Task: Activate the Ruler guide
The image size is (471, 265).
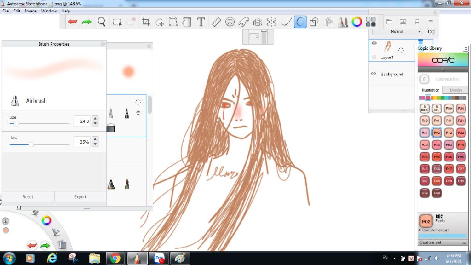Action: (x=216, y=22)
